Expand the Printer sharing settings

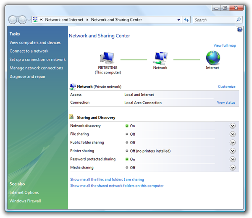tap(233, 151)
